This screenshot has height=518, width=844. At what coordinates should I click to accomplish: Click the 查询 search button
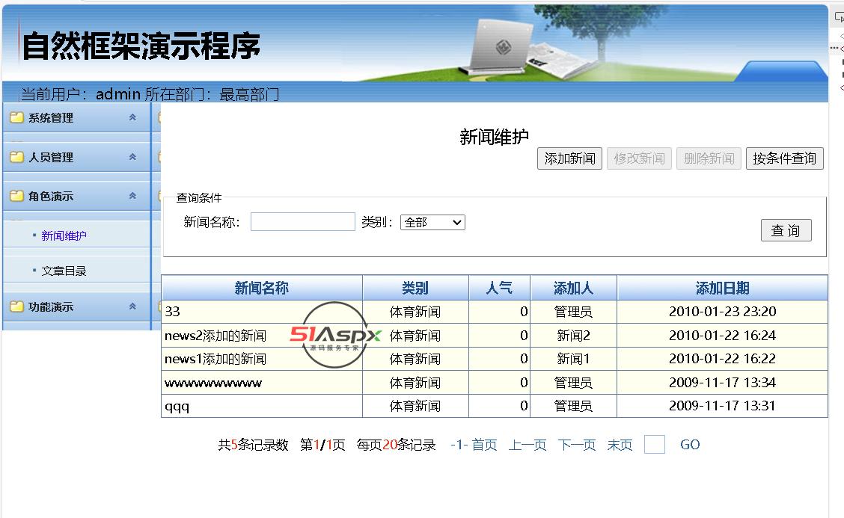(x=786, y=230)
